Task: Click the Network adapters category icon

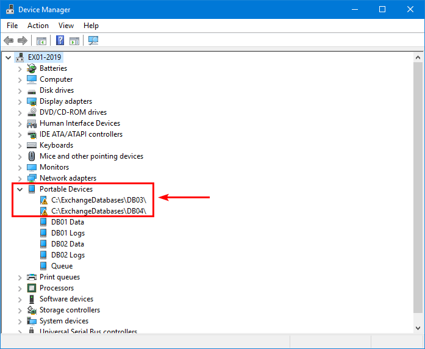Action: 32,178
